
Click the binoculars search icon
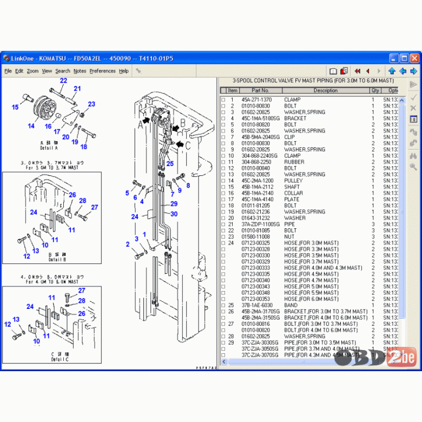pyautogui.click(x=413, y=156)
